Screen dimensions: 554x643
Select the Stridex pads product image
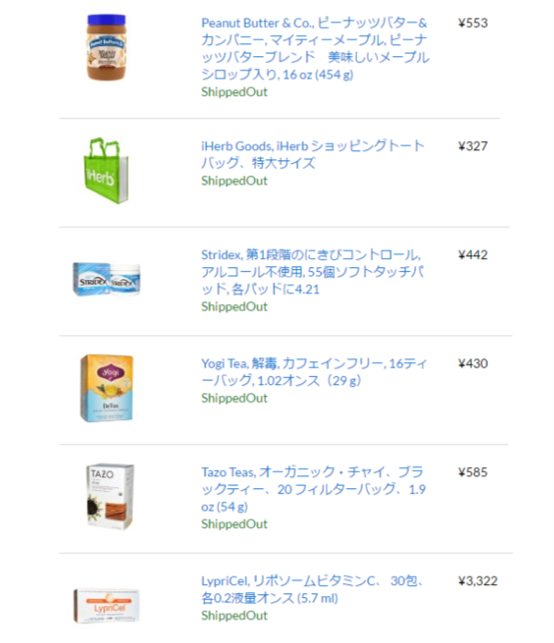coord(106,279)
